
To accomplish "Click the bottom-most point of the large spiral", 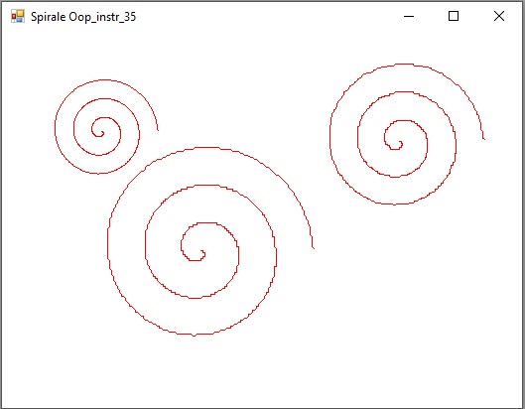I will coord(195,335).
